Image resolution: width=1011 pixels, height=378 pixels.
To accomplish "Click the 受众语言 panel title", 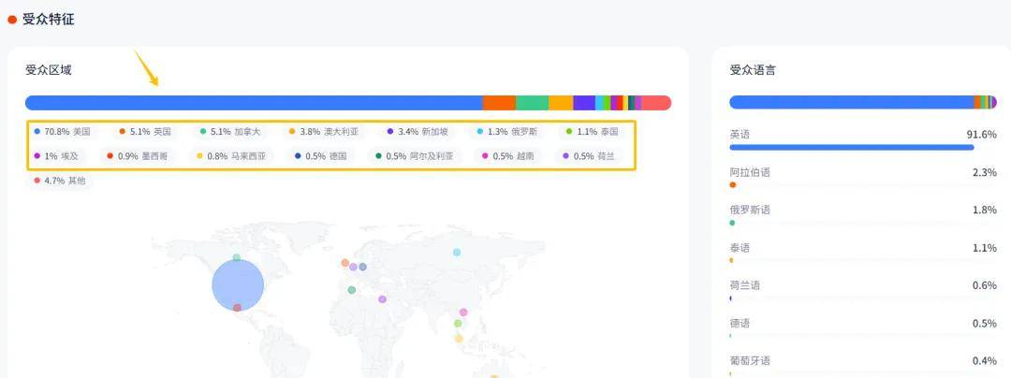I will coord(752,70).
